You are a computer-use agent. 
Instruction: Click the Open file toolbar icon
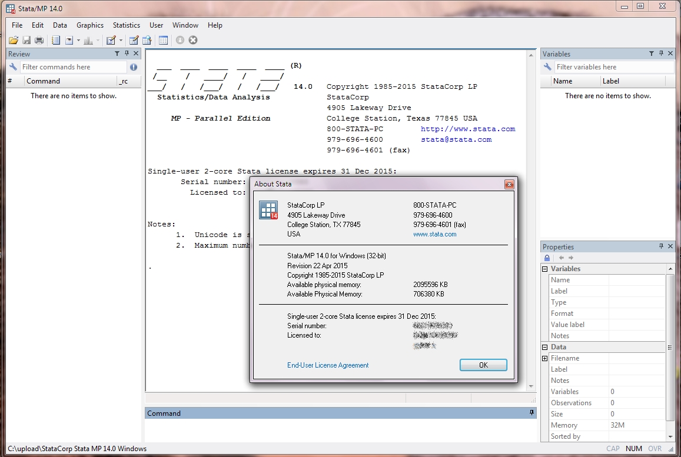[x=14, y=41]
